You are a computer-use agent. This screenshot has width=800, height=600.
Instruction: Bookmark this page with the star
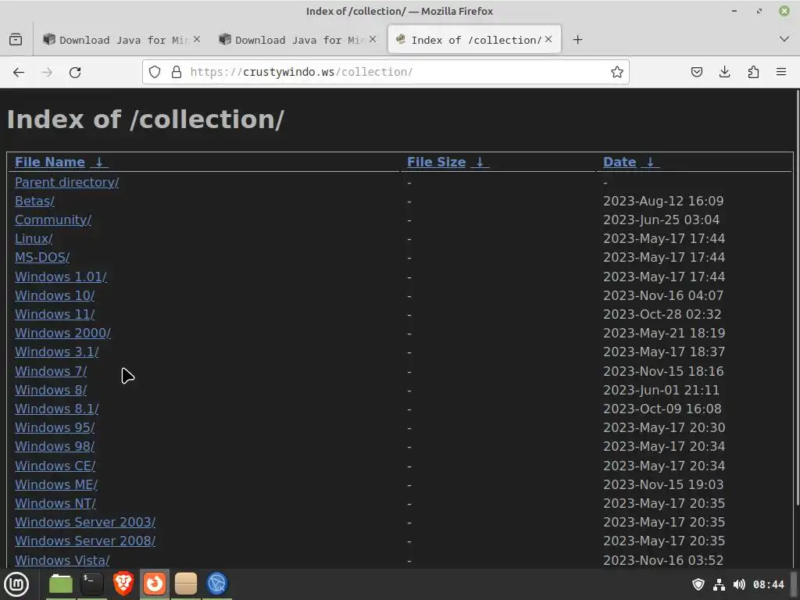click(617, 72)
